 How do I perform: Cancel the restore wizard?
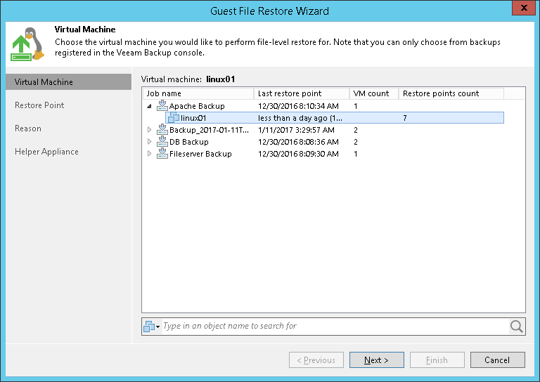pos(497,360)
